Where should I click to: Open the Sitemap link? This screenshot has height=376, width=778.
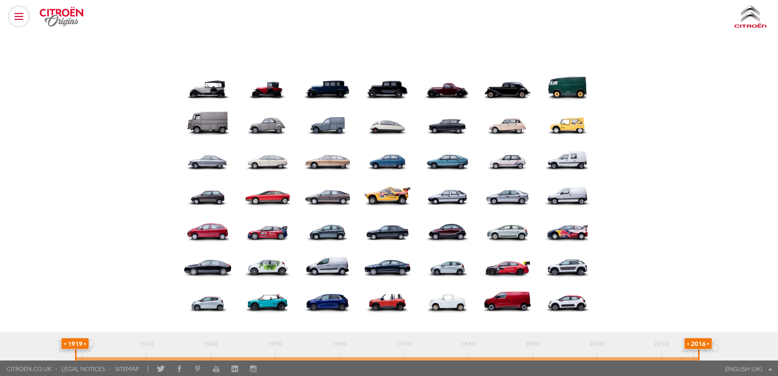click(127, 369)
